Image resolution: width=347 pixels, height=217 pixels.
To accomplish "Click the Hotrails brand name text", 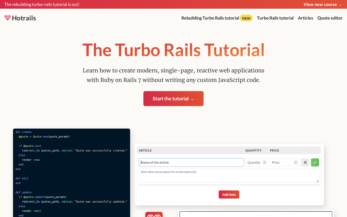I will 24,18.
